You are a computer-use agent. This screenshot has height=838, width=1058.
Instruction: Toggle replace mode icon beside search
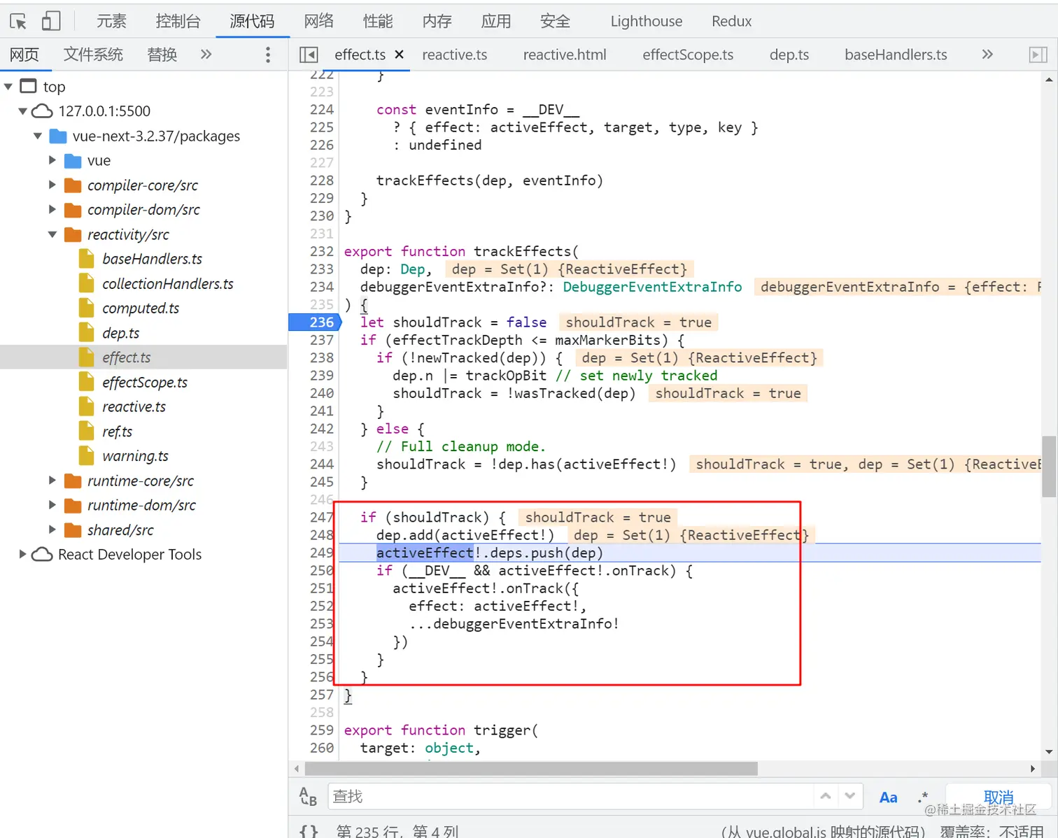[x=308, y=797]
